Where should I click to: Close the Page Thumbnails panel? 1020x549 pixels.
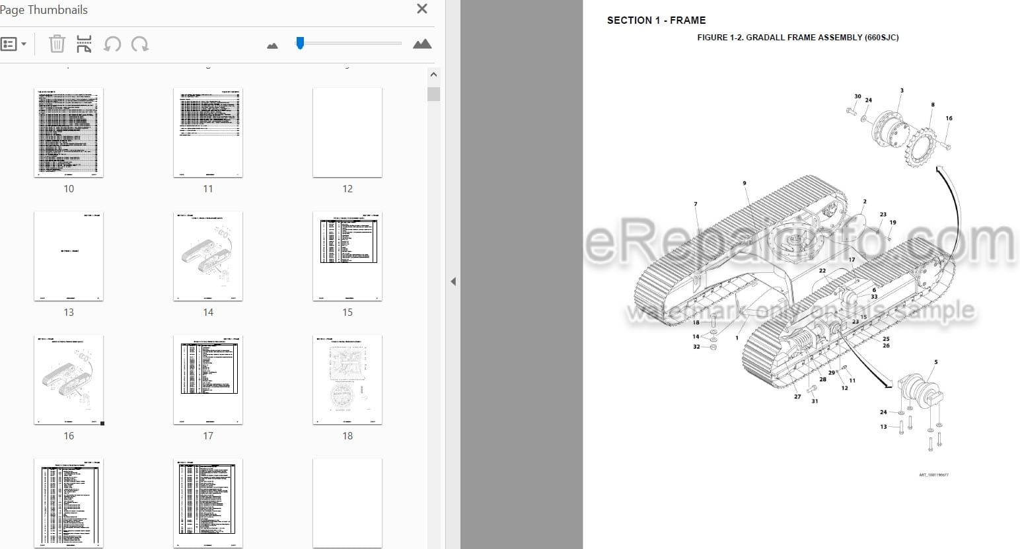click(x=422, y=9)
